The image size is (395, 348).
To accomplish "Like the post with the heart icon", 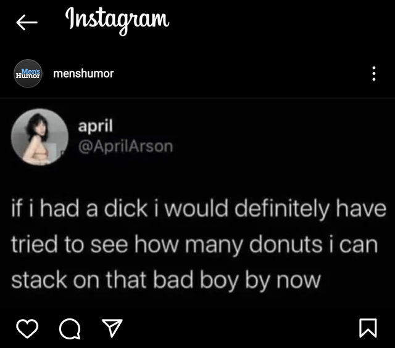I will [x=27, y=329].
